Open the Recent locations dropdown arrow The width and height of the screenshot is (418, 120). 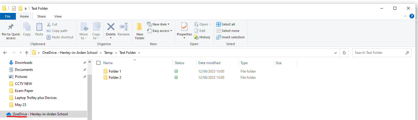(x=21, y=53)
